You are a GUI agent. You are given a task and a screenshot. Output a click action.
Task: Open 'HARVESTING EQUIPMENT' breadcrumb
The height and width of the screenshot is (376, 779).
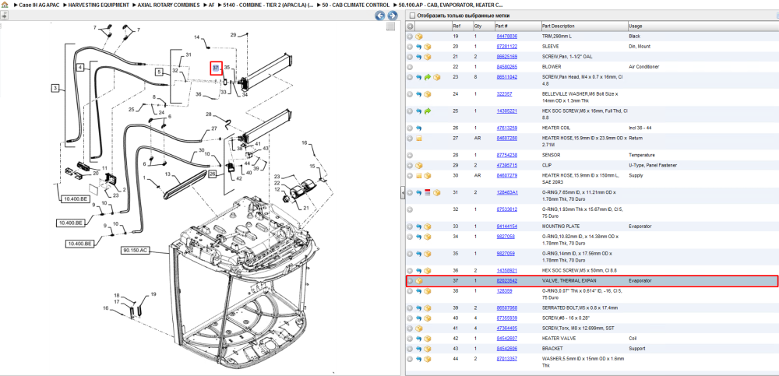point(98,5)
